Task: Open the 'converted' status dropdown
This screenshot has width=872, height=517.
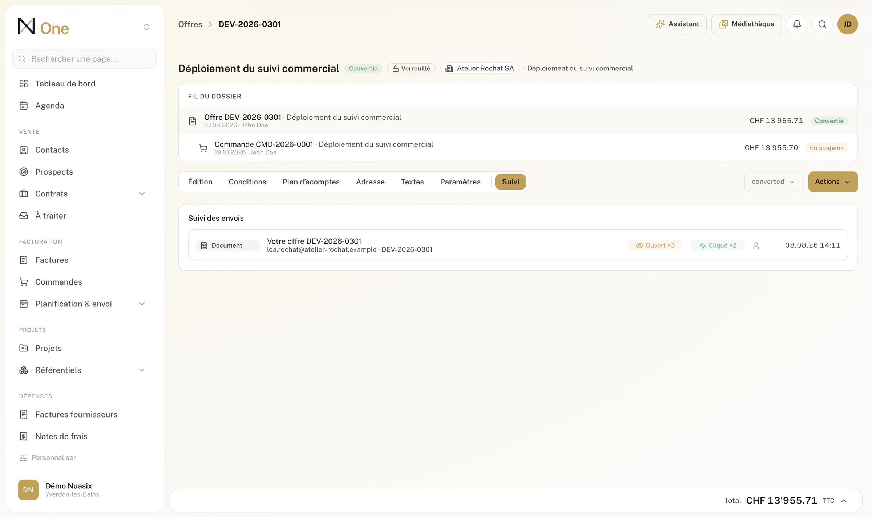Action: coord(774,182)
